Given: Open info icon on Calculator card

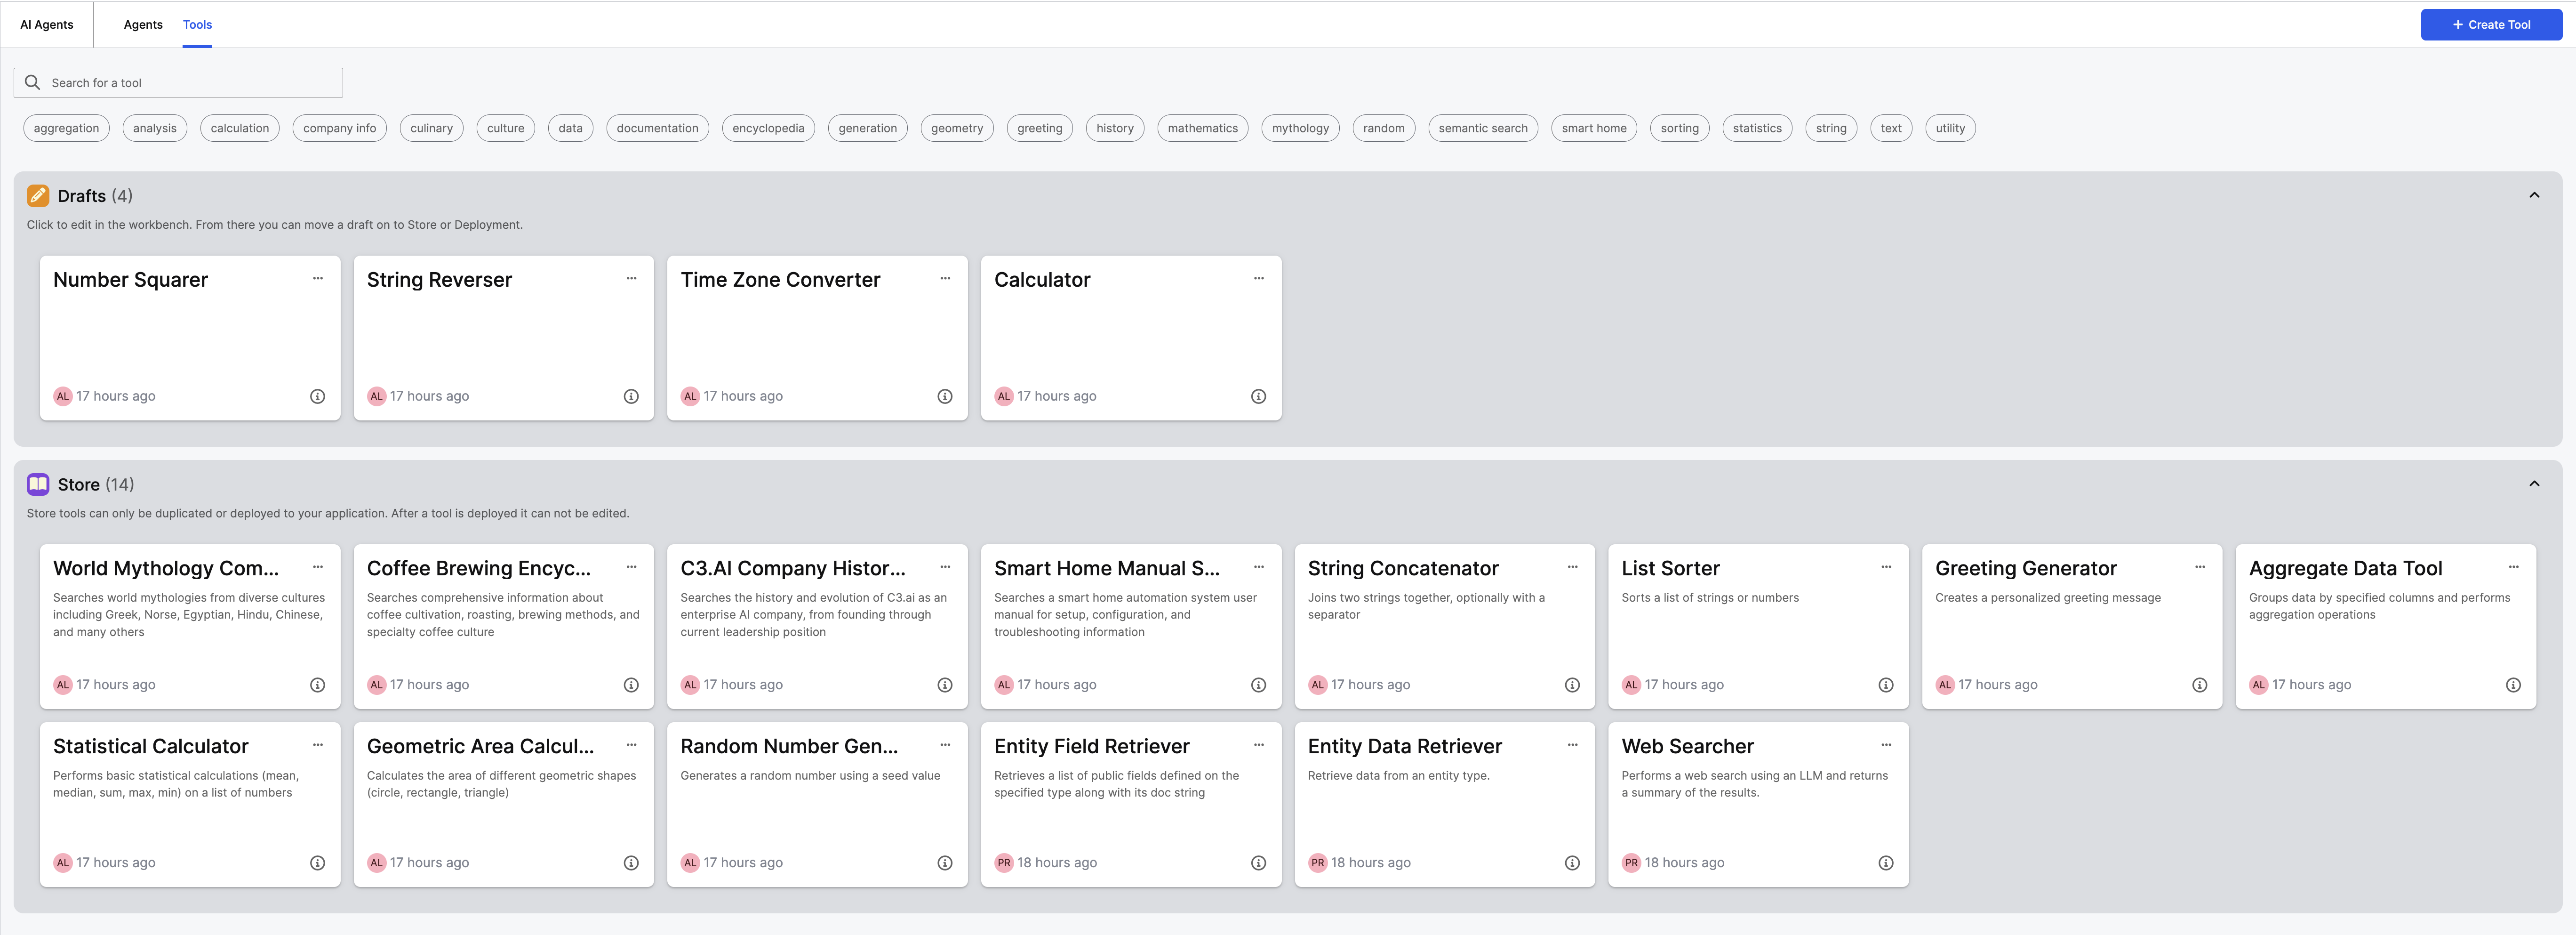Looking at the screenshot, I should coord(1258,396).
